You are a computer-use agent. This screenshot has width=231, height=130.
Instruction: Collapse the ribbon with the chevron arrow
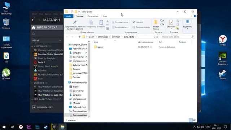(191, 16)
